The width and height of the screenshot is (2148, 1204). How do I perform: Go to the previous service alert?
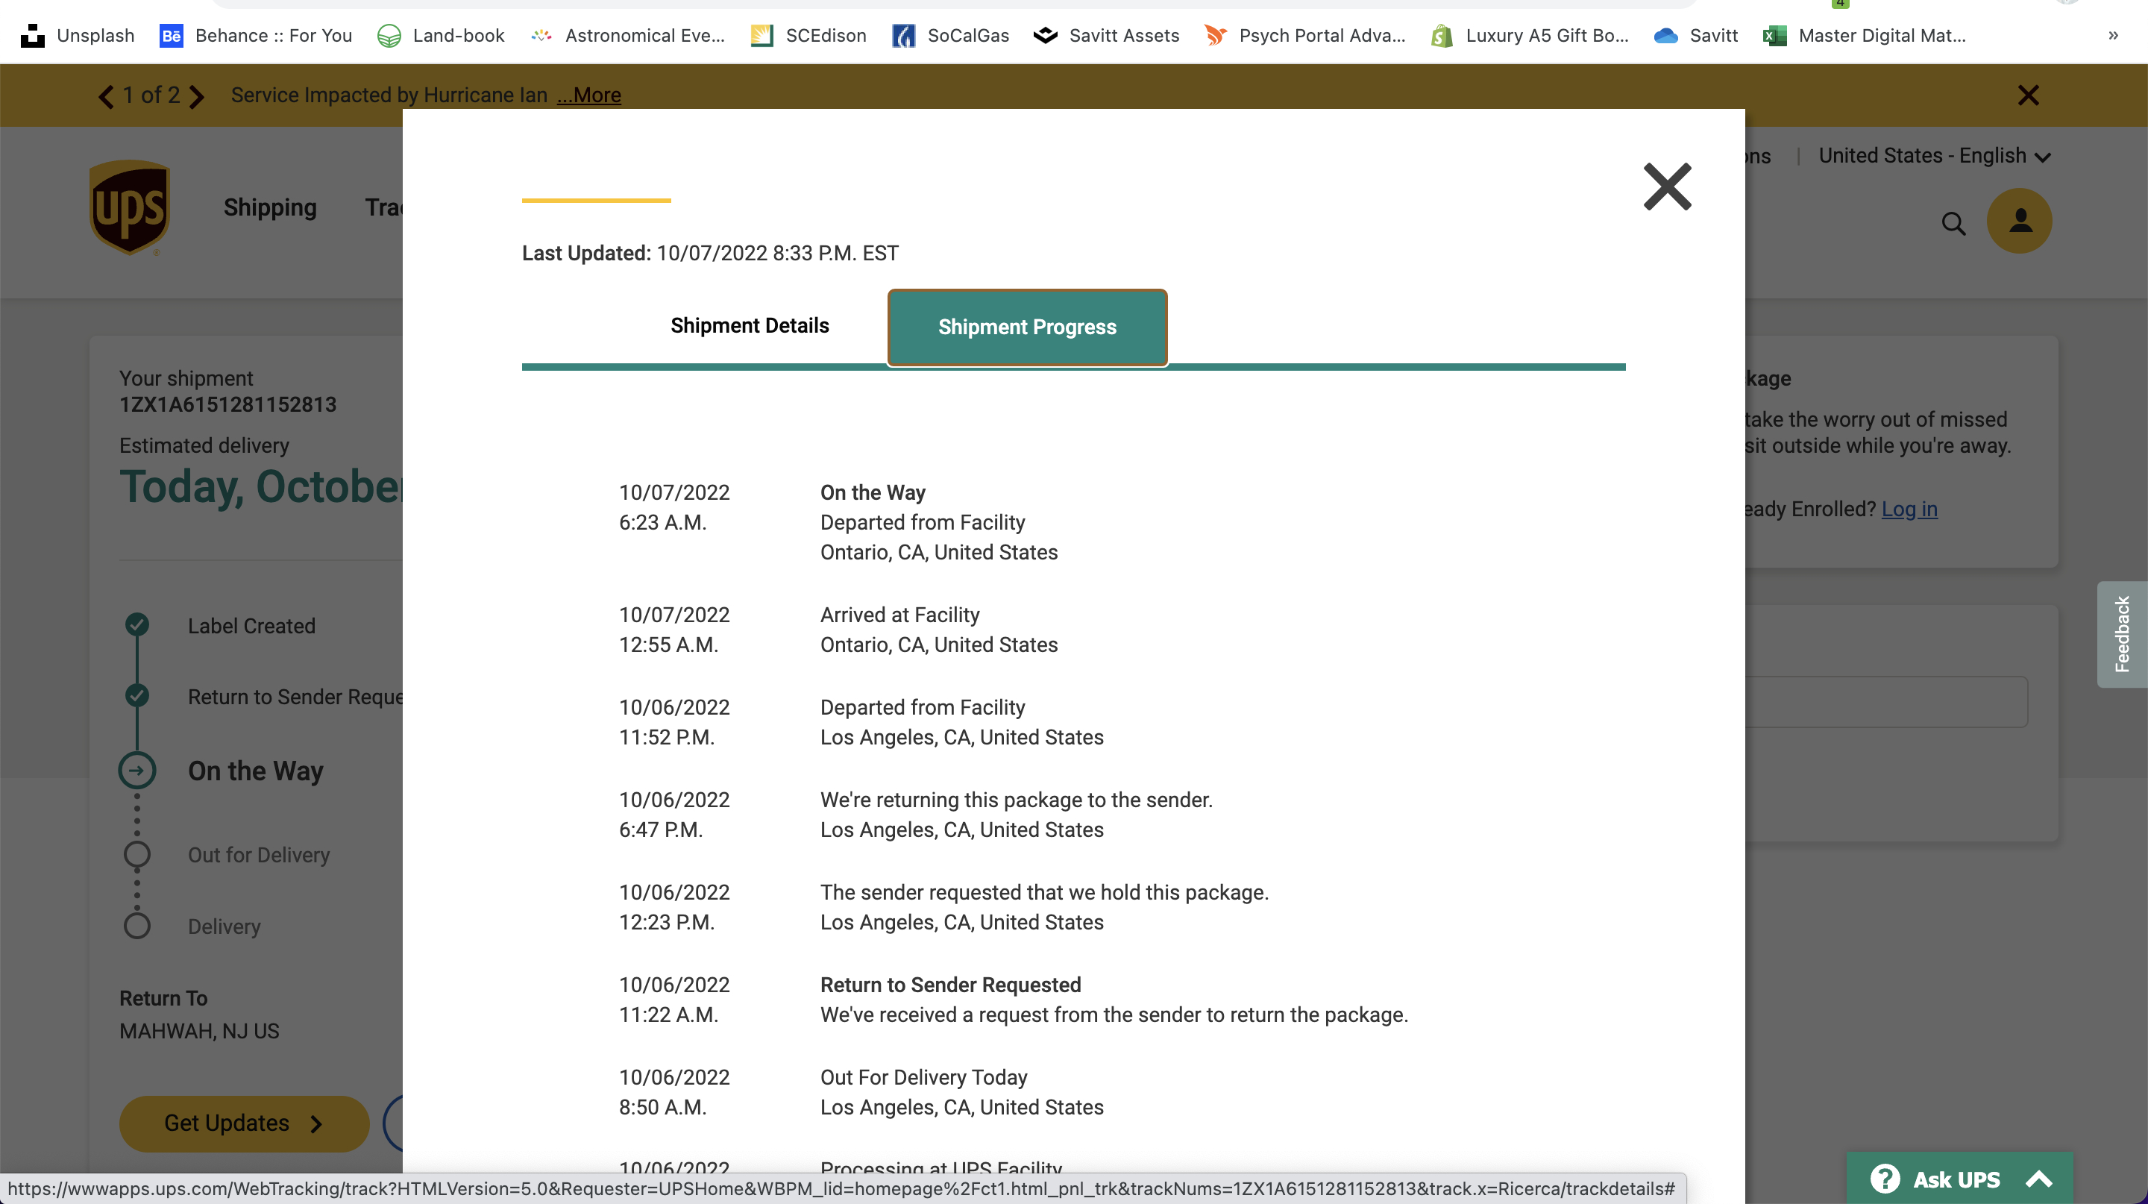[106, 97]
